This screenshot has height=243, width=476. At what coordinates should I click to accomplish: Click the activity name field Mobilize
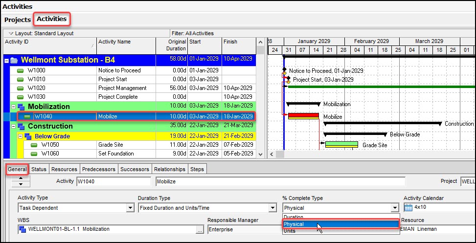tap(280, 182)
